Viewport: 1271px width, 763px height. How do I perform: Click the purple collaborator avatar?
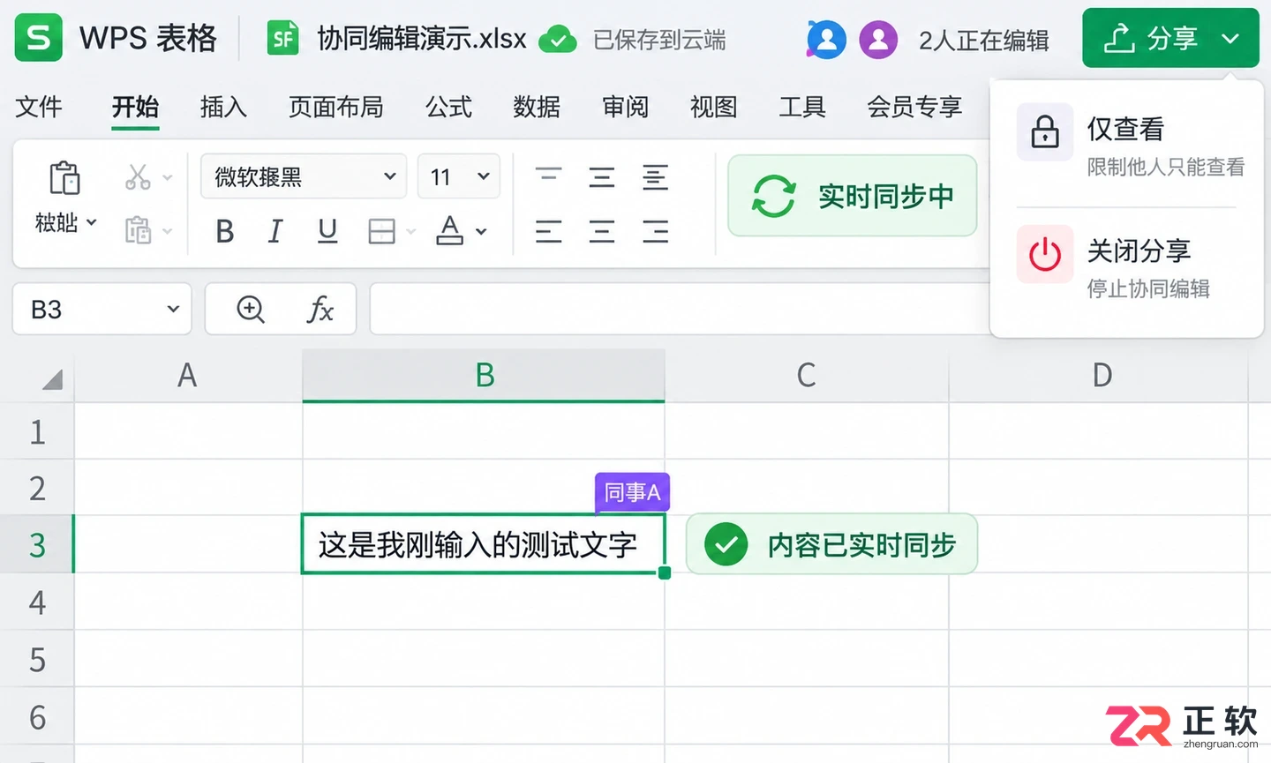pyautogui.click(x=878, y=40)
